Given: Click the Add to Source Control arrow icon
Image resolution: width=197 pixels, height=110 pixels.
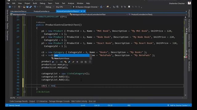Looking at the screenshot, I should (x=168, y=105).
